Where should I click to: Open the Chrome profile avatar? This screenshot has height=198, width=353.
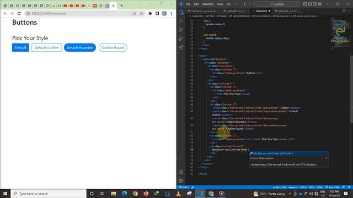click(x=164, y=13)
